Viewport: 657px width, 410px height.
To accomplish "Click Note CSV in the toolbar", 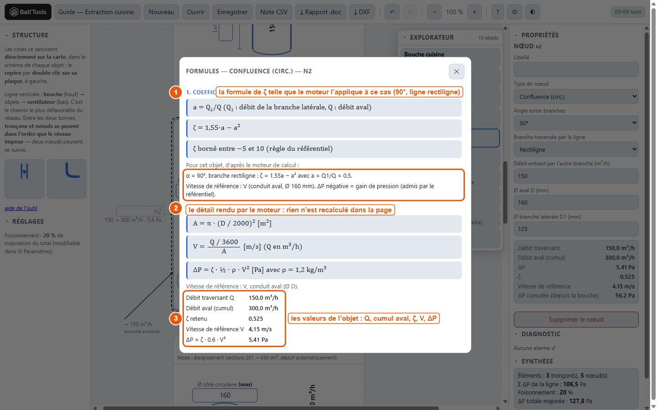I will pyautogui.click(x=274, y=12).
